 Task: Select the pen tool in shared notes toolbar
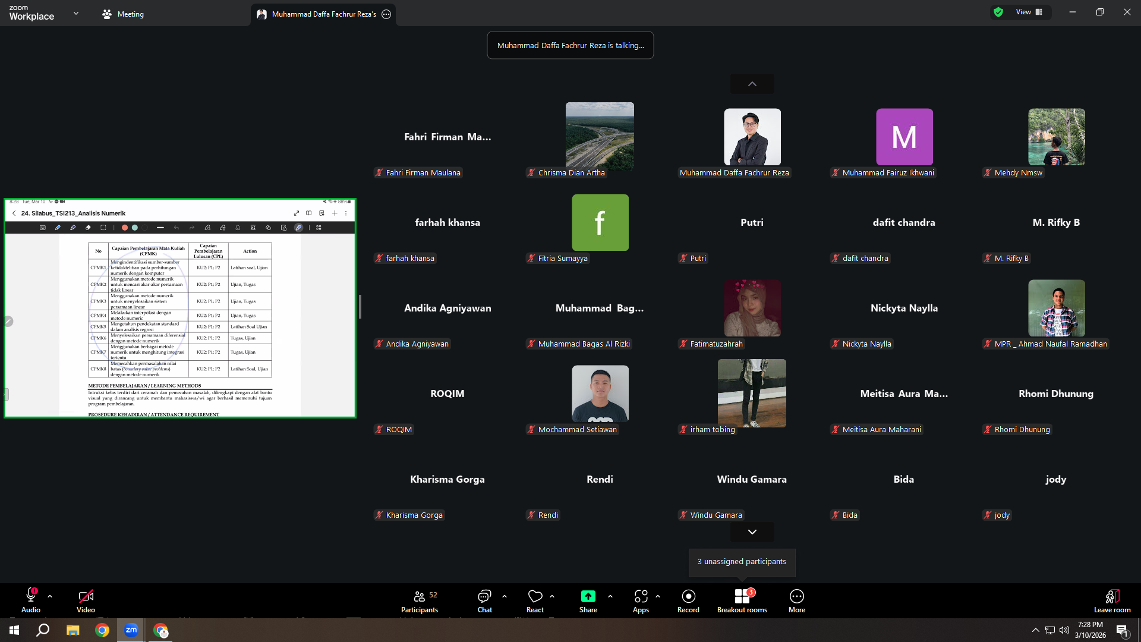pos(58,228)
